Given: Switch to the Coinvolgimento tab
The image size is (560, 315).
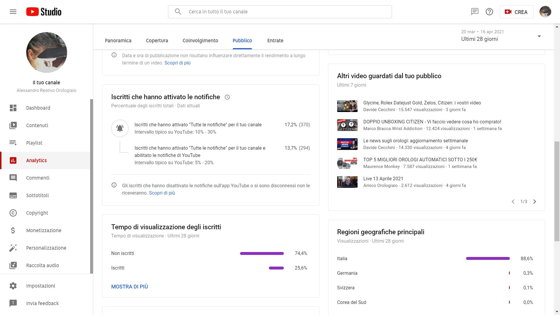Looking at the screenshot, I should (x=200, y=41).
